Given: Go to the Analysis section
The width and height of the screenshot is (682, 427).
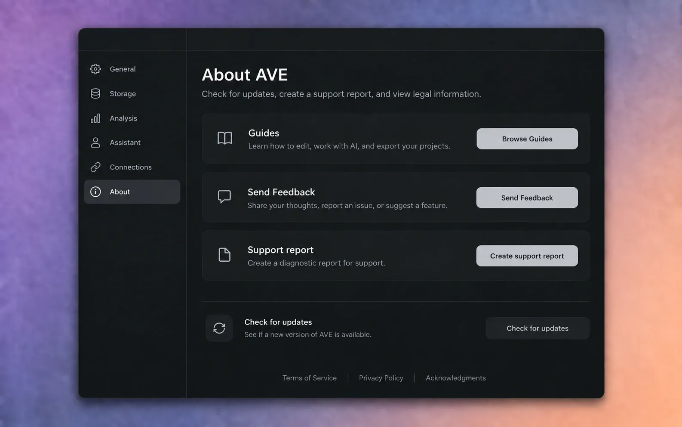Looking at the screenshot, I should click(132, 118).
